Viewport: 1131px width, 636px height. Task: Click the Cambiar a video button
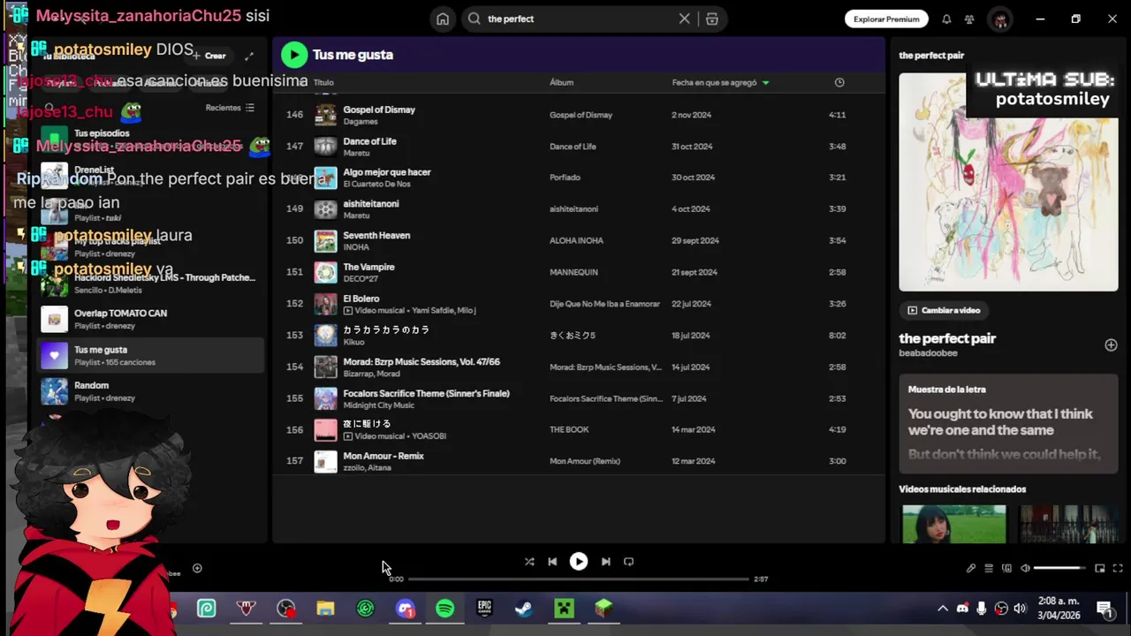944,310
